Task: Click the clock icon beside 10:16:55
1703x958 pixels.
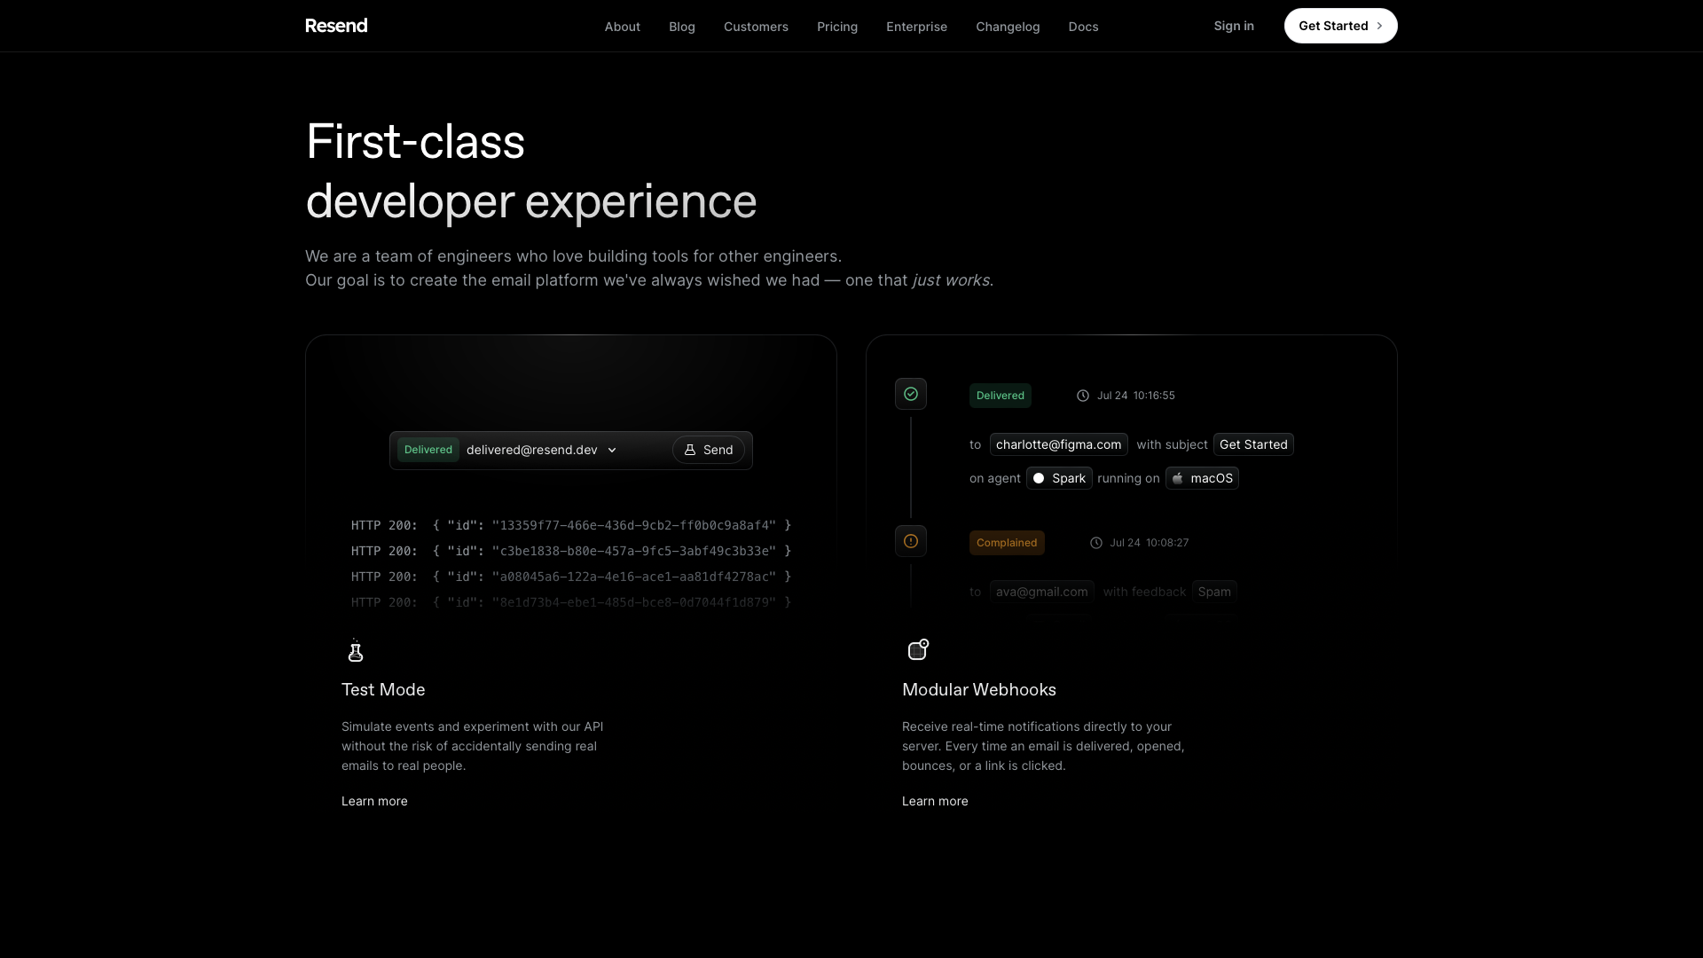Action: point(1083,396)
